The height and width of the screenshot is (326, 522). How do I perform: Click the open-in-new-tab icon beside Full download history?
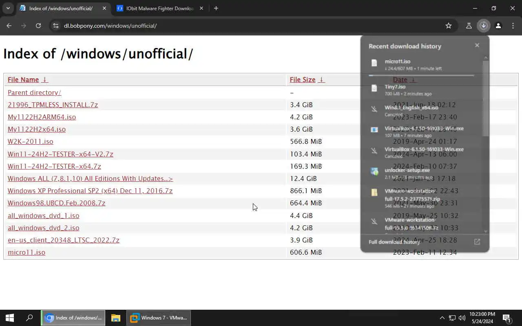click(x=477, y=242)
